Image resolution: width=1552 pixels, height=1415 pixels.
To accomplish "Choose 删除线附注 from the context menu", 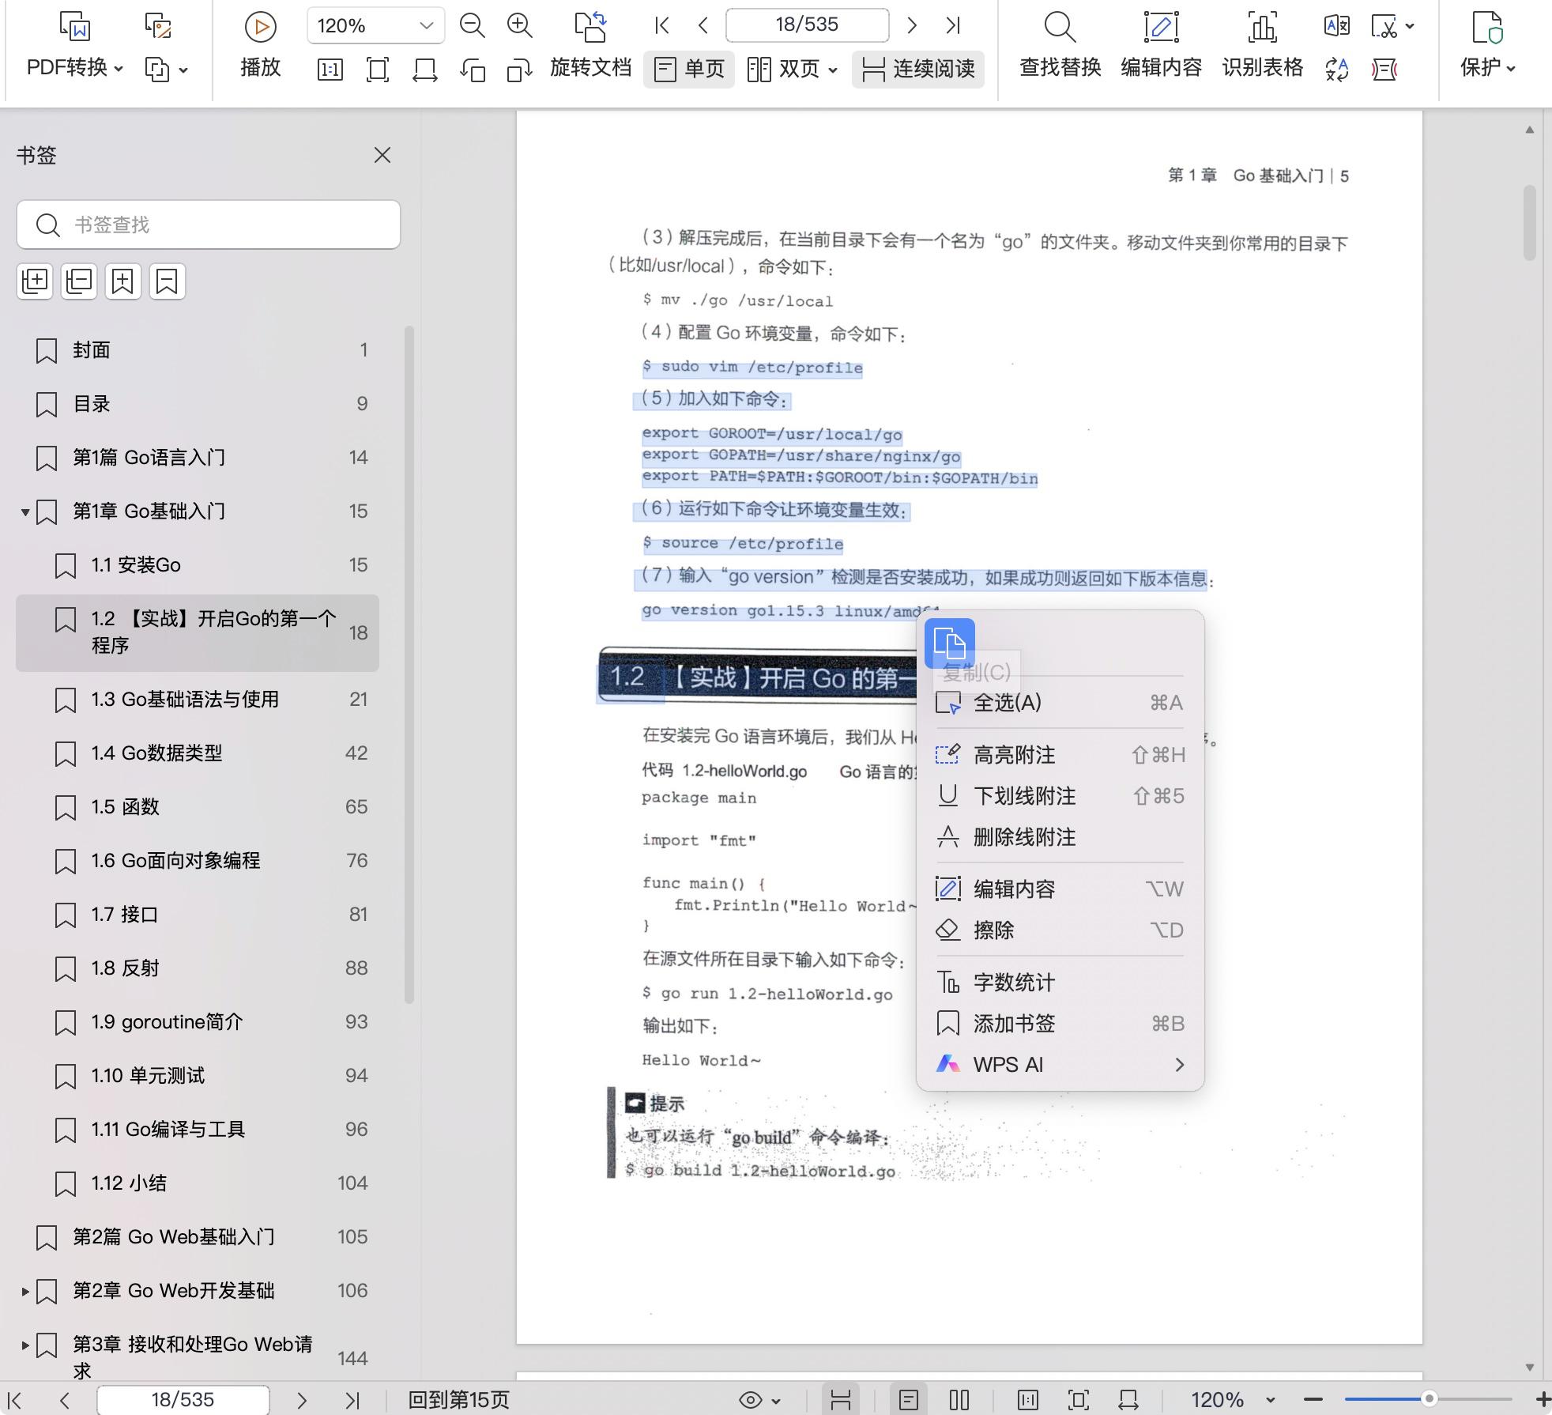I will click(1060, 837).
